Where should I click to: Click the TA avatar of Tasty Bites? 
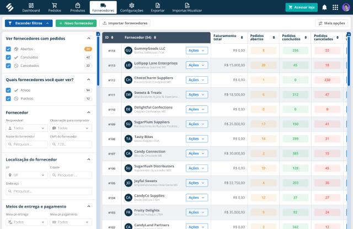[x=128, y=139]
